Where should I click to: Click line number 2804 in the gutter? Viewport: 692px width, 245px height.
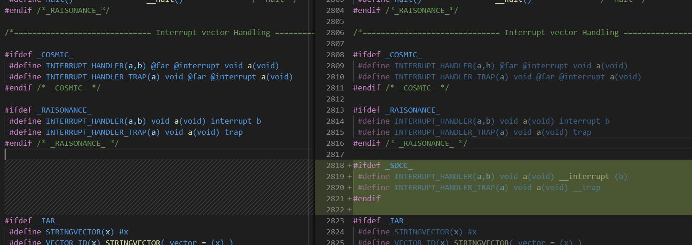click(x=335, y=10)
